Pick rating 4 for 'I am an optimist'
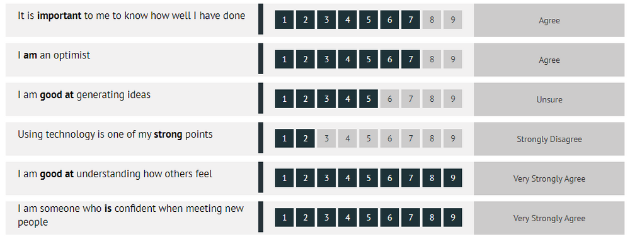This screenshot has height=242, width=630. pyautogui.click(x=348, y=59)
